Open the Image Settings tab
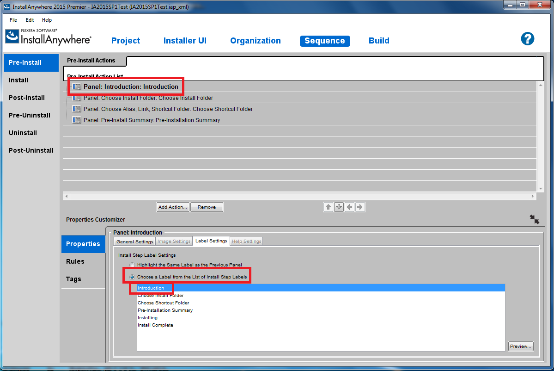 pos(174,241)
